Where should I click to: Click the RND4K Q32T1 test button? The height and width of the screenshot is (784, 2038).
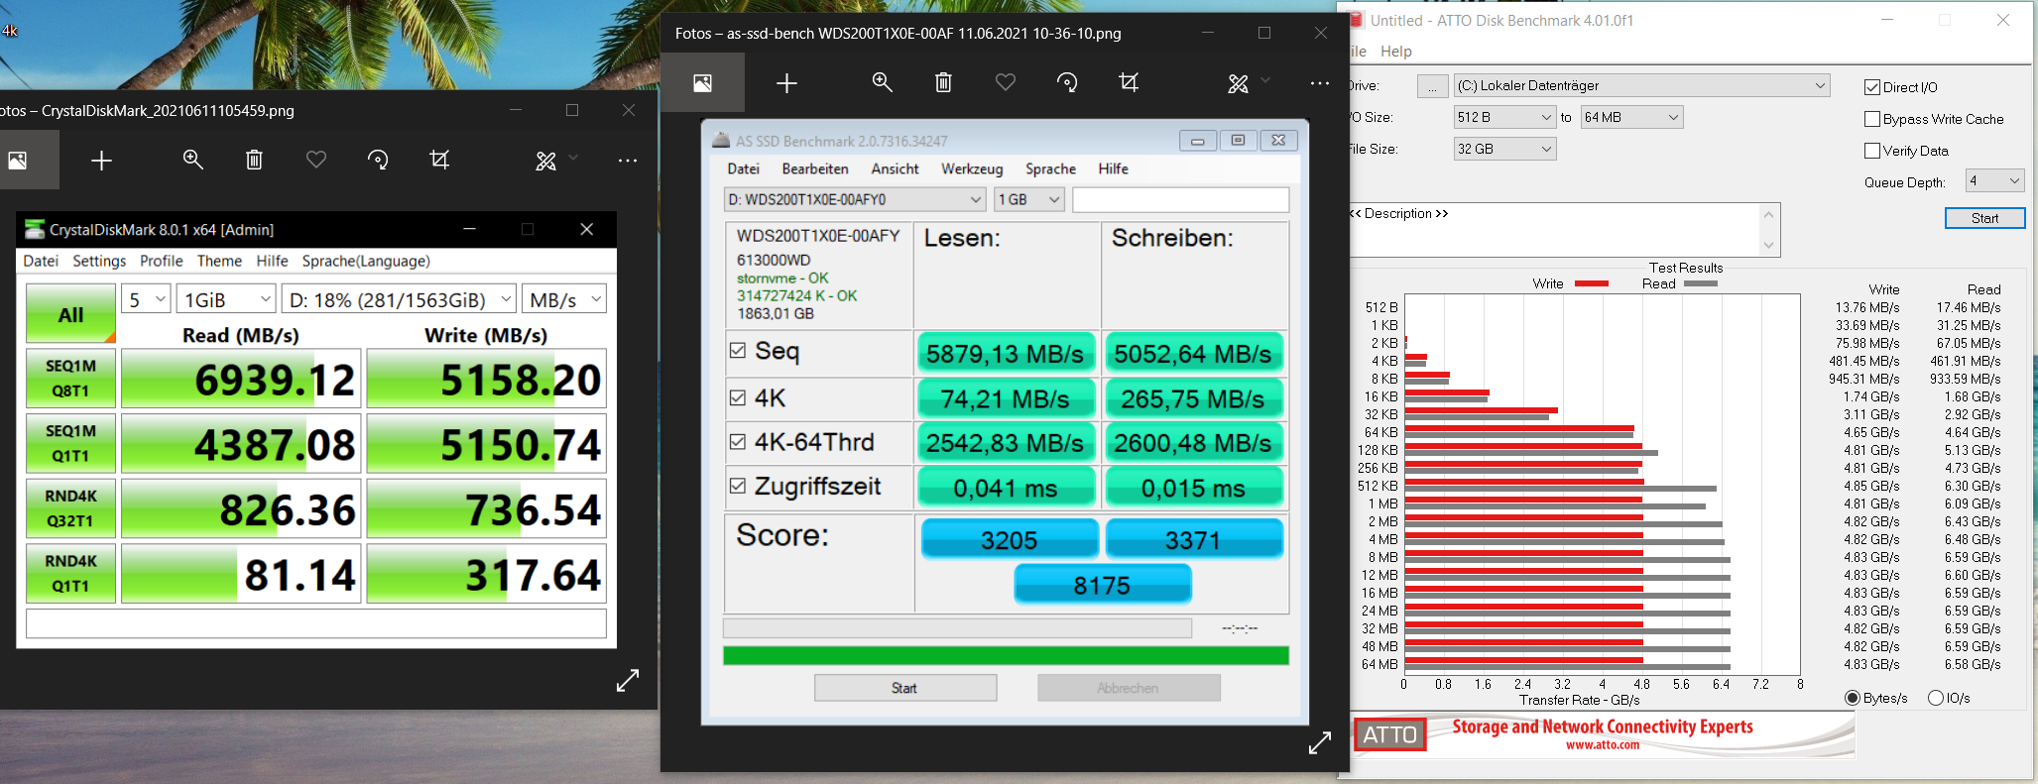coord(70,507)
